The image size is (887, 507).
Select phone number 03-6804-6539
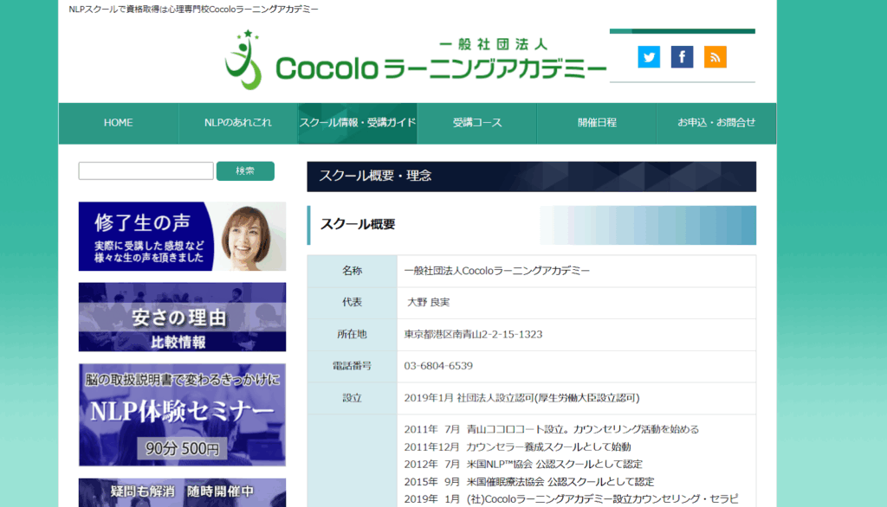pyautogui.click(x=438, y=366)
